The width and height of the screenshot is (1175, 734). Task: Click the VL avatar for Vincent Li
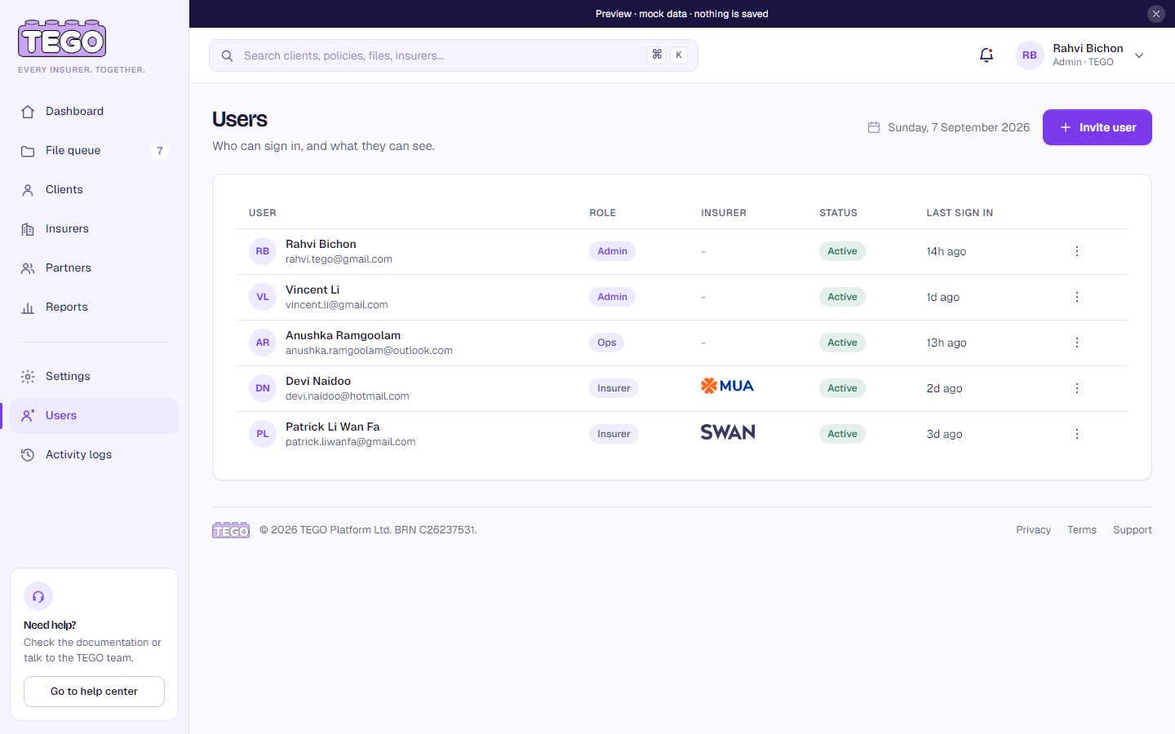(x=263, y=297)
